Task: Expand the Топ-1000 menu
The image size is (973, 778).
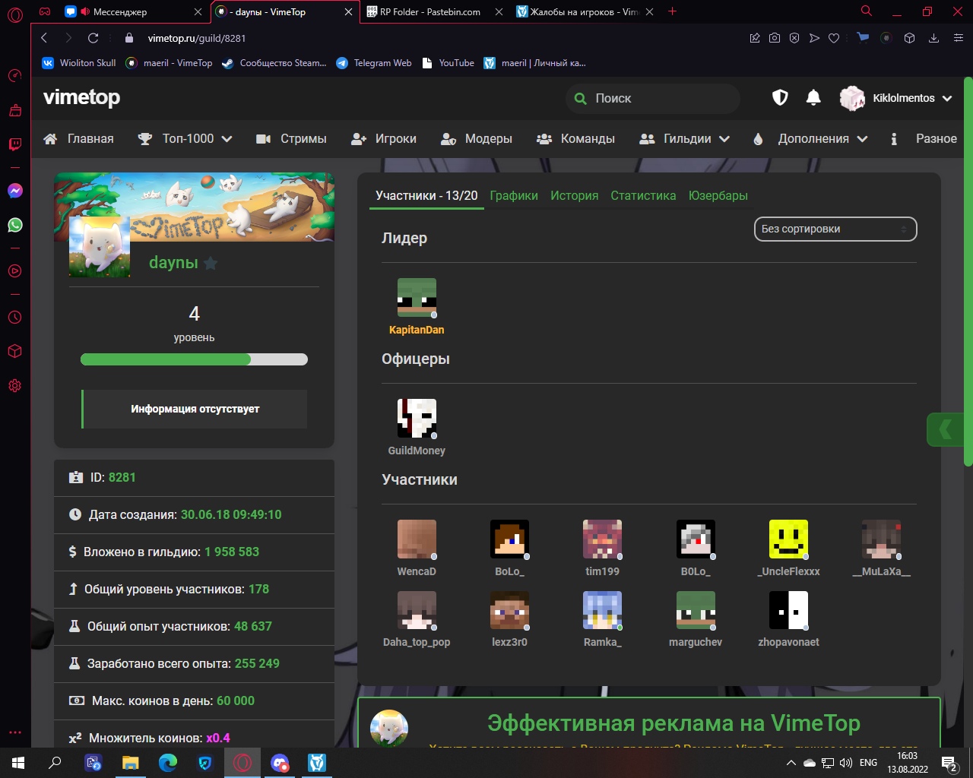Action: 185,139
